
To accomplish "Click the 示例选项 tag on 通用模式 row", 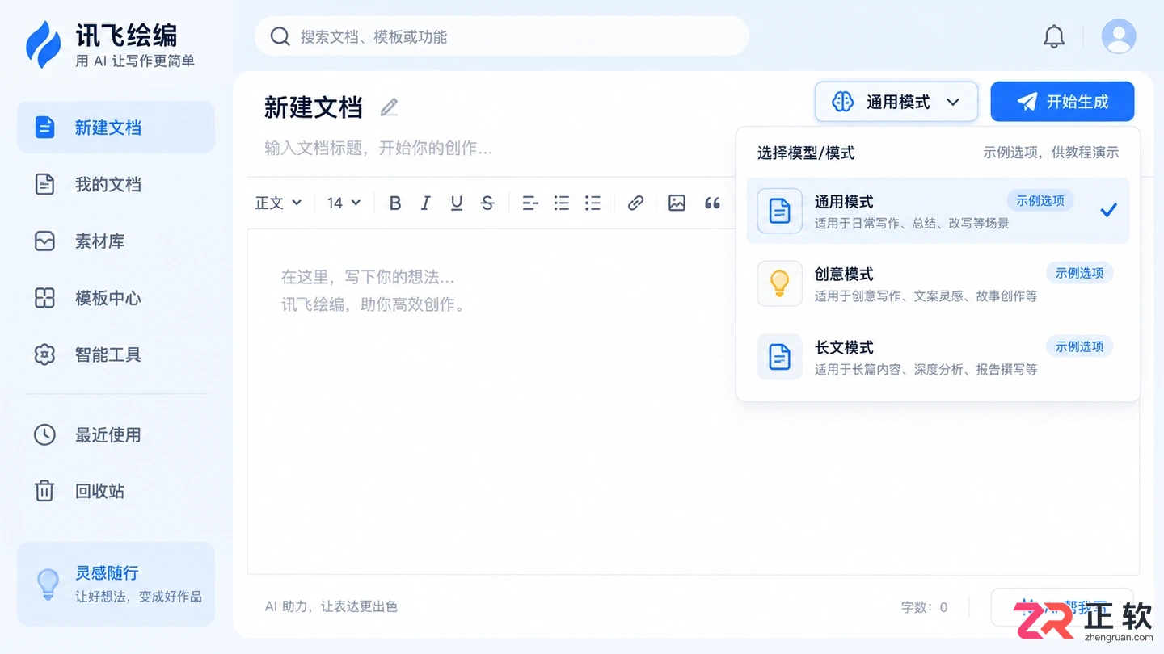I will point(1040,201).
